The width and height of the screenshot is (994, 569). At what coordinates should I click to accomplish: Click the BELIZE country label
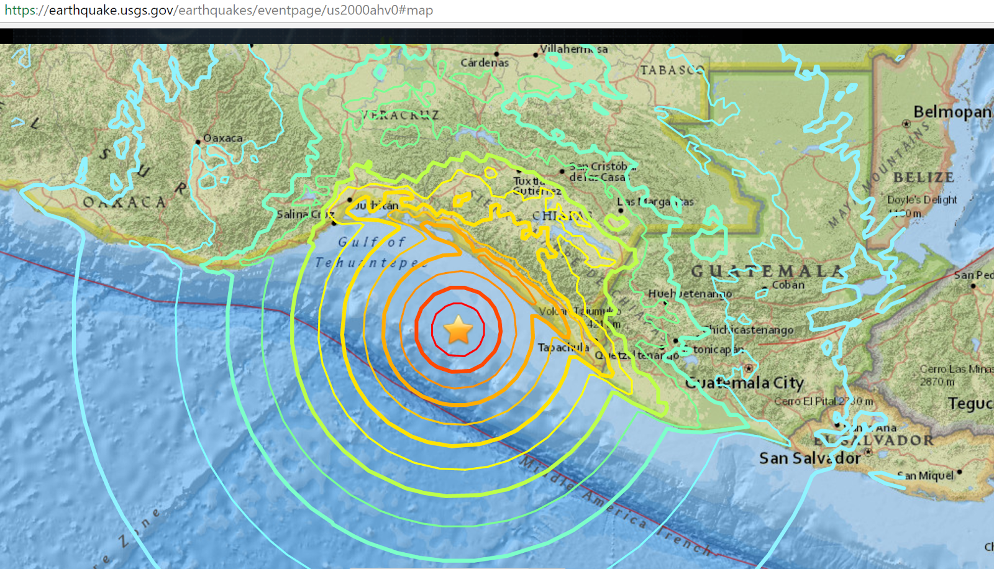(x=924, y=178)
